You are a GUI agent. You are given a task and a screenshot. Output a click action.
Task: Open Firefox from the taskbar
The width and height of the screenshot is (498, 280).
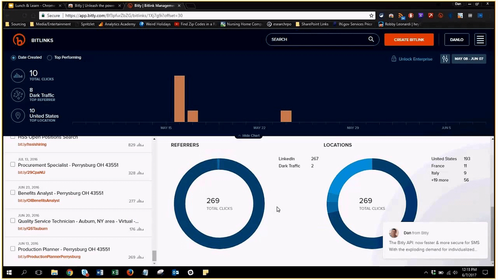click(130, 273)
